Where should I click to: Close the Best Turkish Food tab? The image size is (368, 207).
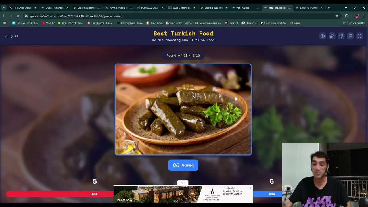coord(290,8)
